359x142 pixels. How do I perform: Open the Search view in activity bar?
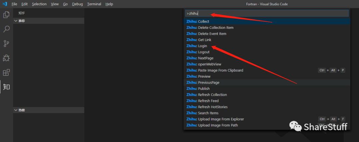click(6, 29)
